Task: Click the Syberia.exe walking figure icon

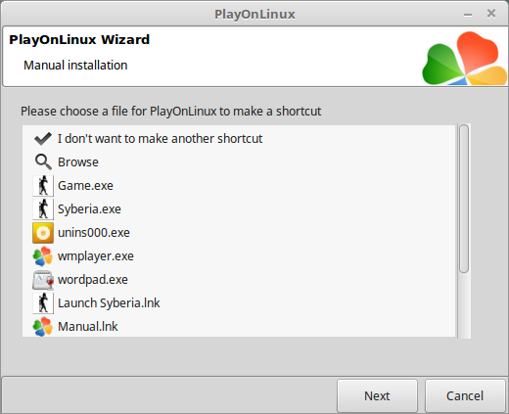Action: (x=43, y=209)
